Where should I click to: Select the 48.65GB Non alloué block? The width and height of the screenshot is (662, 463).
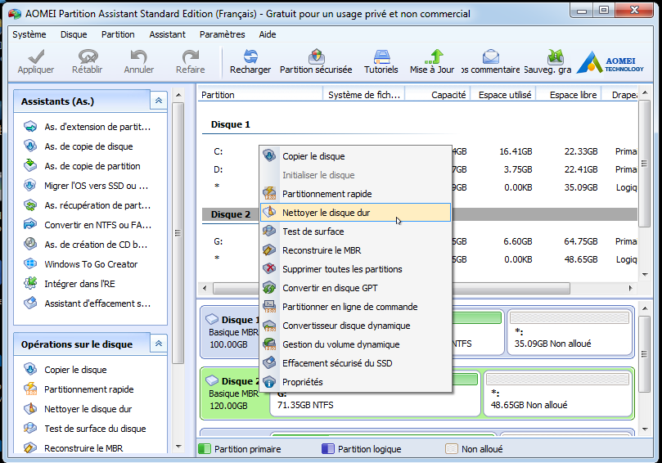(x=557, y=393)
